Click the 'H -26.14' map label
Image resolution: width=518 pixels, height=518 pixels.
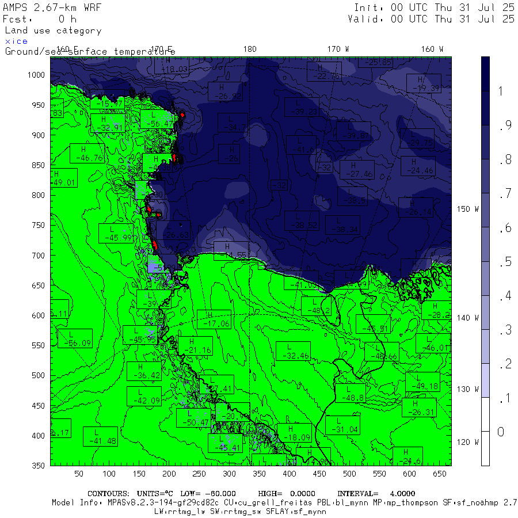tap(416, 207)
